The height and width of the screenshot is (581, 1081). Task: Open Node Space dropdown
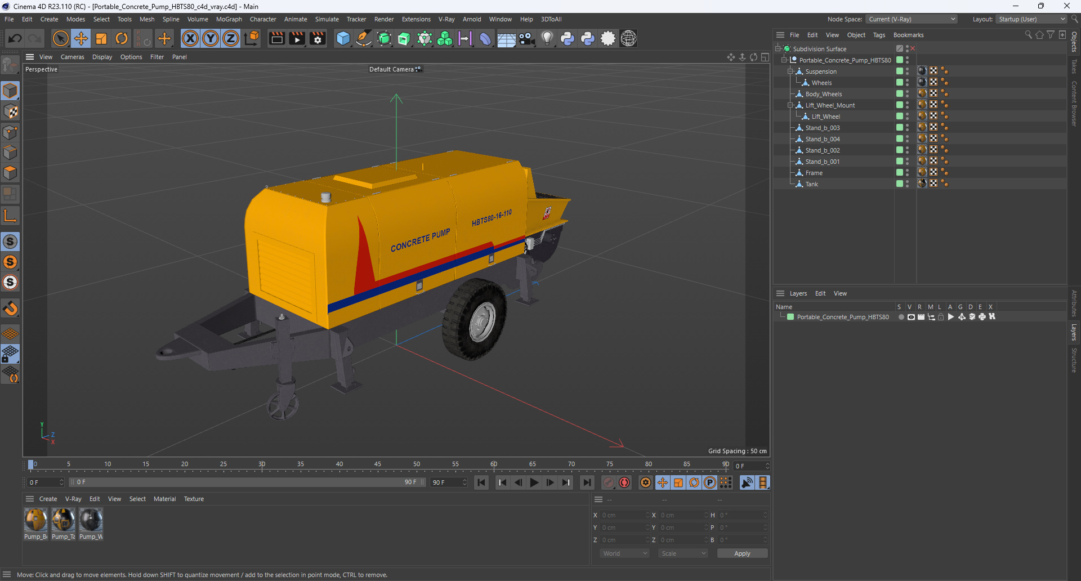click(911, 19)
